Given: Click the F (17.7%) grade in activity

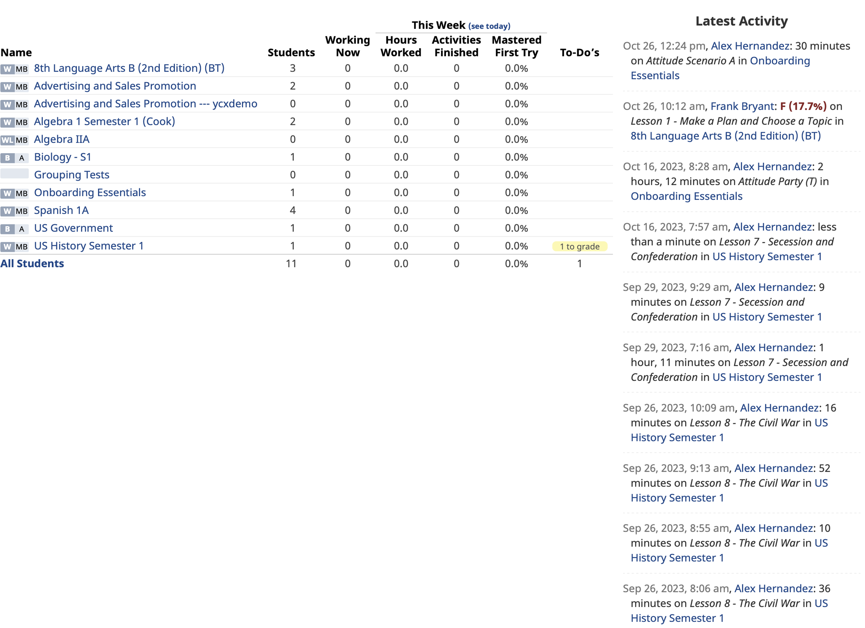Looking at the screenshot, I should (804, 107).
